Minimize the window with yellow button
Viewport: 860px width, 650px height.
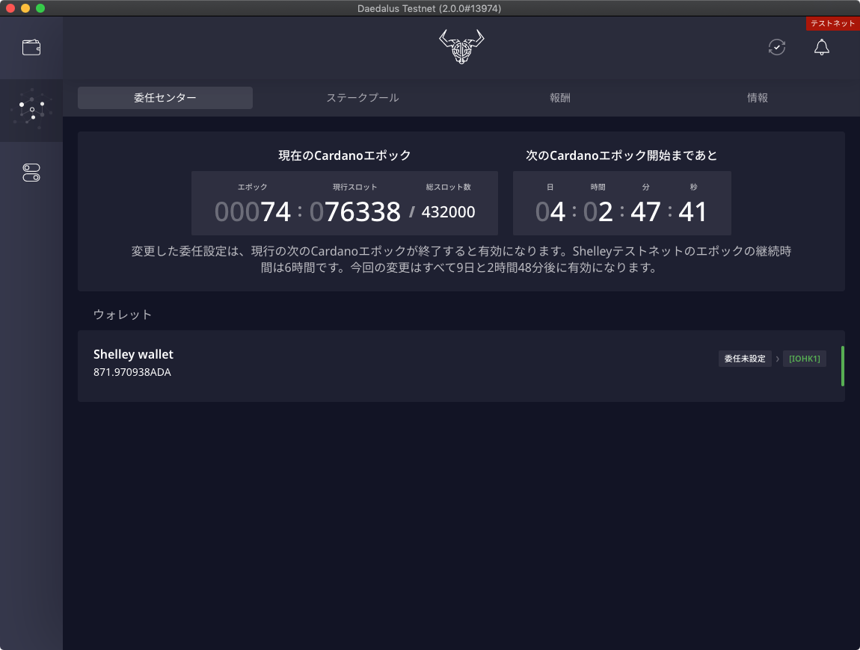coord(25,8)
